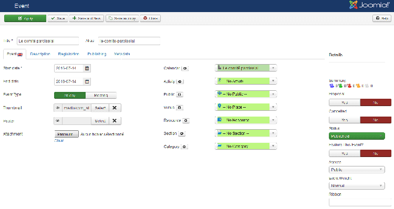Screen dimensions: 394x209
Task: Open the No Resource dropdown
Action: tap(246, 120)
